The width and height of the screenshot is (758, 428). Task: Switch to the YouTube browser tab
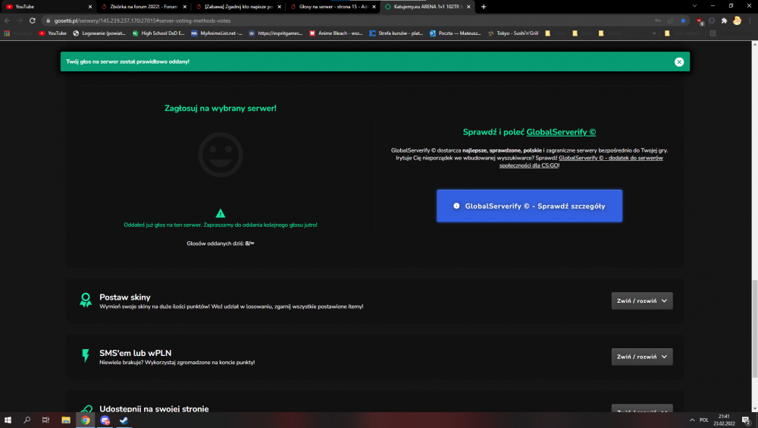point(46,7)
